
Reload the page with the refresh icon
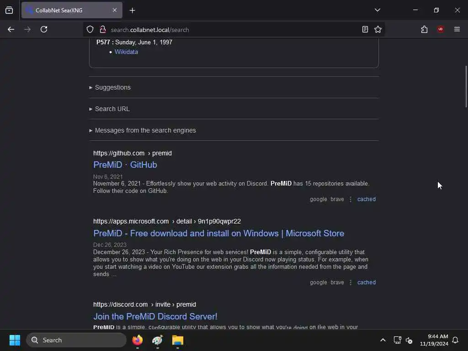coord(44,29)
